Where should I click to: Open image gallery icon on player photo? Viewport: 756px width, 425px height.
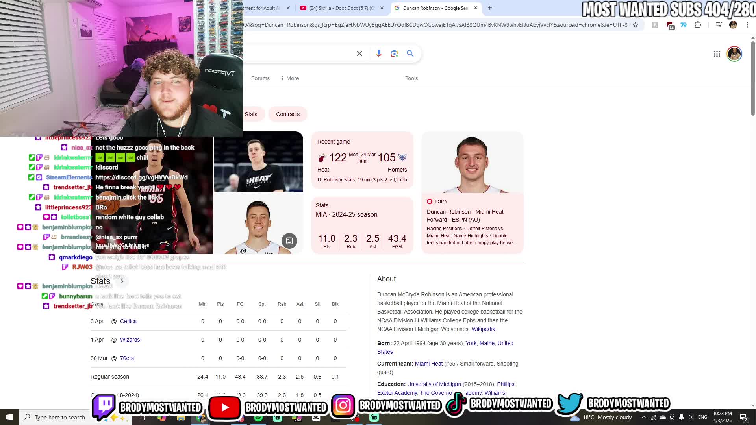[x=289, y=241]
